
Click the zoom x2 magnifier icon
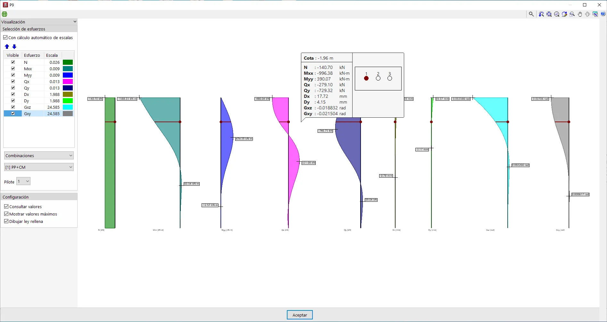[x=557, y=14]
